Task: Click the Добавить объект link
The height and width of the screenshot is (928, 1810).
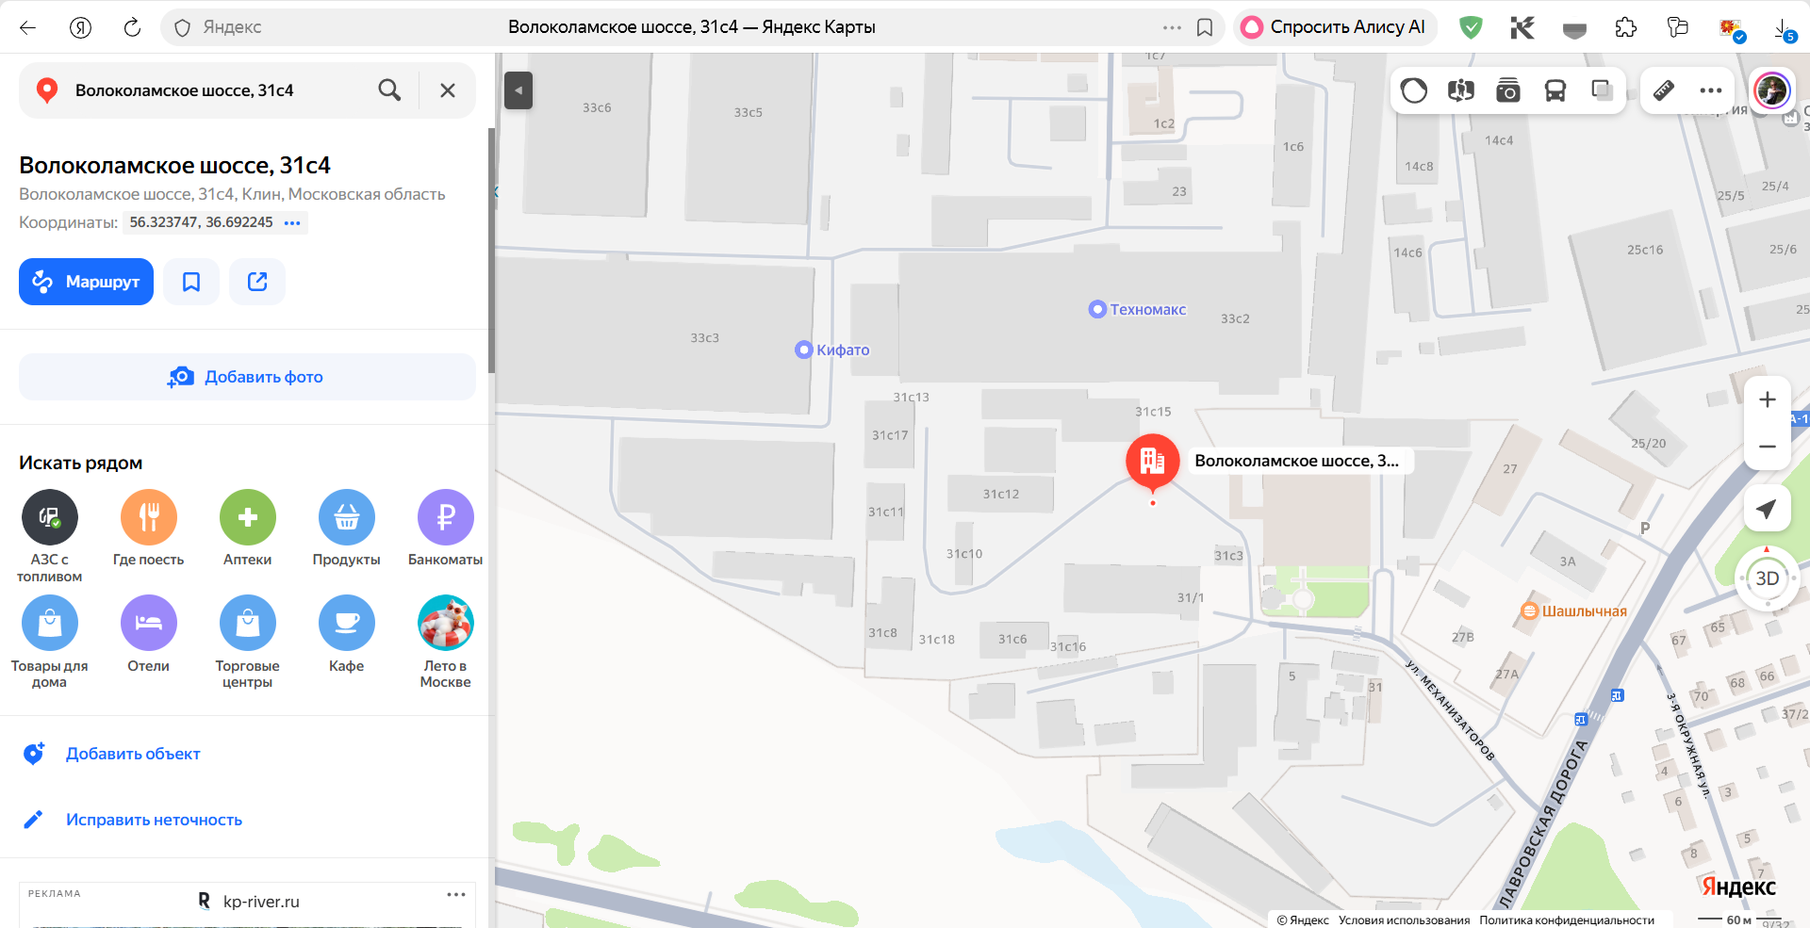Action: (x=133, y=754)
